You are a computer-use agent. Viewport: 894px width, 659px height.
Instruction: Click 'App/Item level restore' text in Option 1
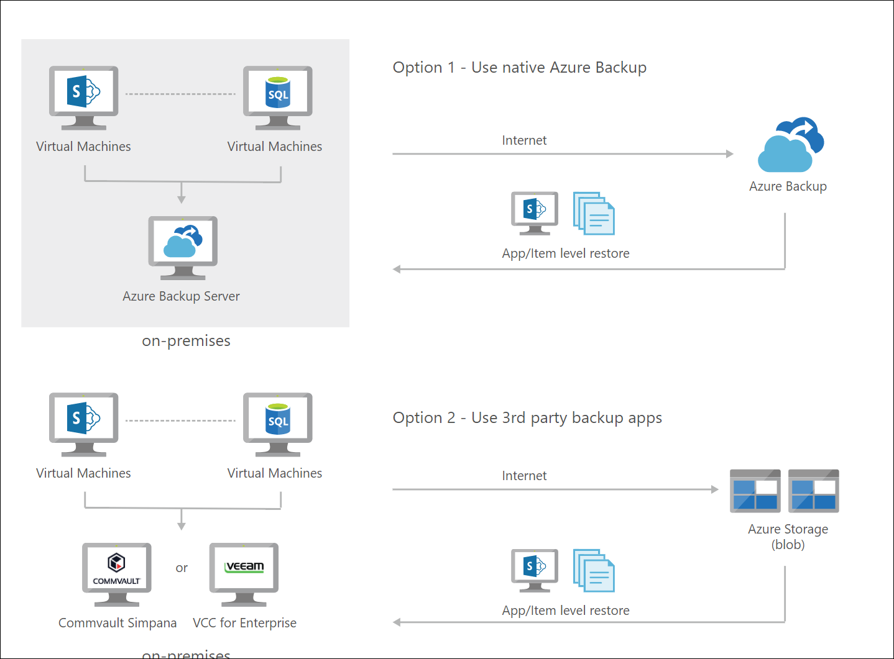(566, 253)
